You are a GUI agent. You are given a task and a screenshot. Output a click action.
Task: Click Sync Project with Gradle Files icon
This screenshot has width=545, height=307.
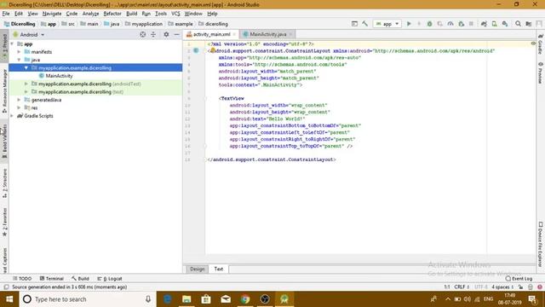484,24
